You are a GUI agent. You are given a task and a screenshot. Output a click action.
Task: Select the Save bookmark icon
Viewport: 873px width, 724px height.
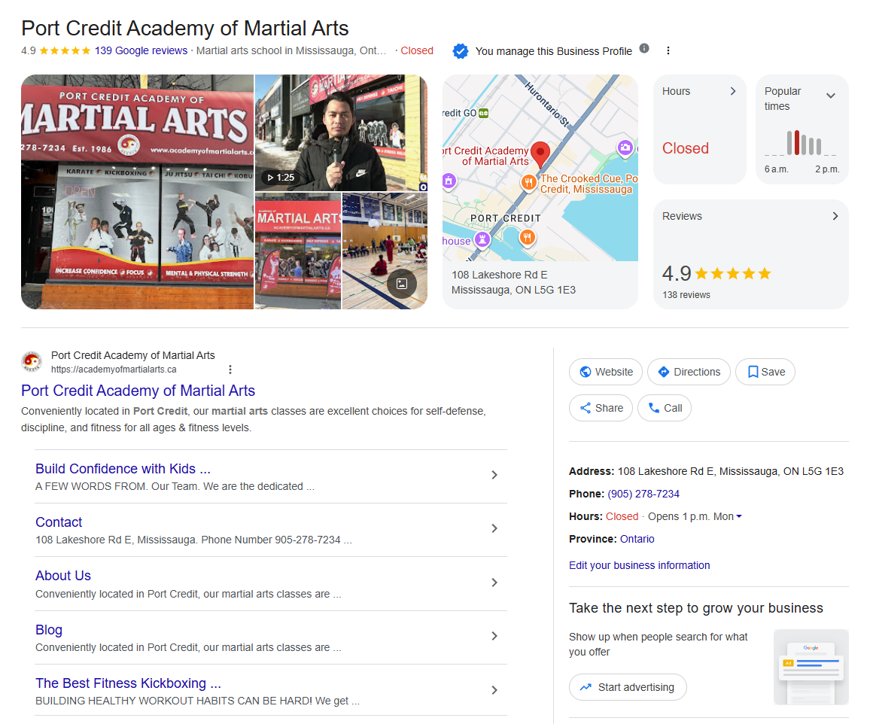753,372
